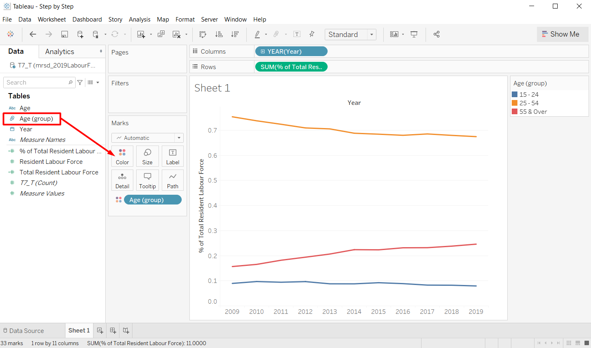
Task: Click the Sort Ascending toolbar icon
Action: (219, 34)
